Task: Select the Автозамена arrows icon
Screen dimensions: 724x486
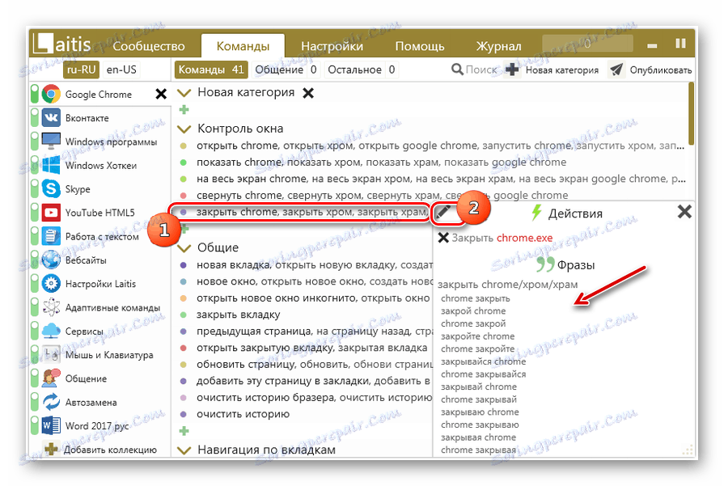Action: pyautogui.click(x=51, y=402)
